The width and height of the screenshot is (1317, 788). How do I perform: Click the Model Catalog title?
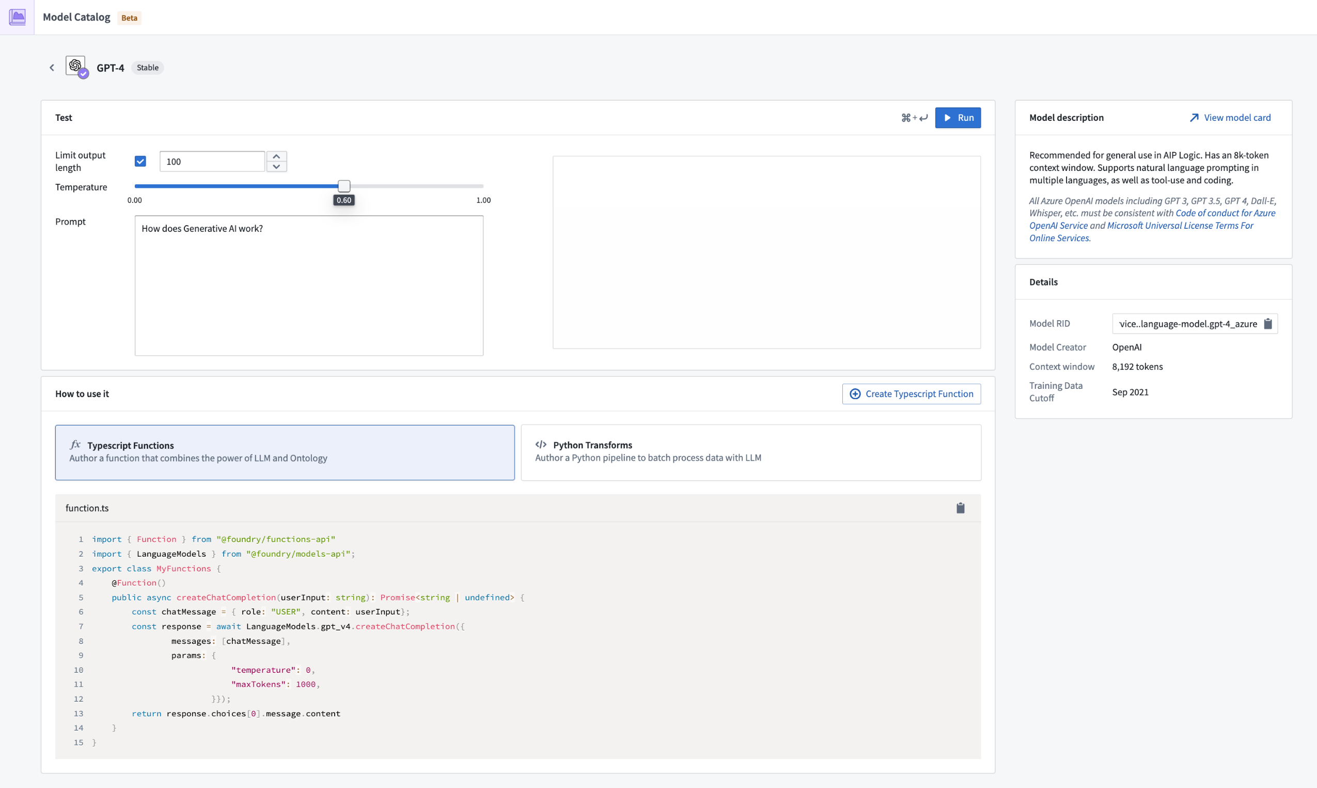(x=76, y=17)
